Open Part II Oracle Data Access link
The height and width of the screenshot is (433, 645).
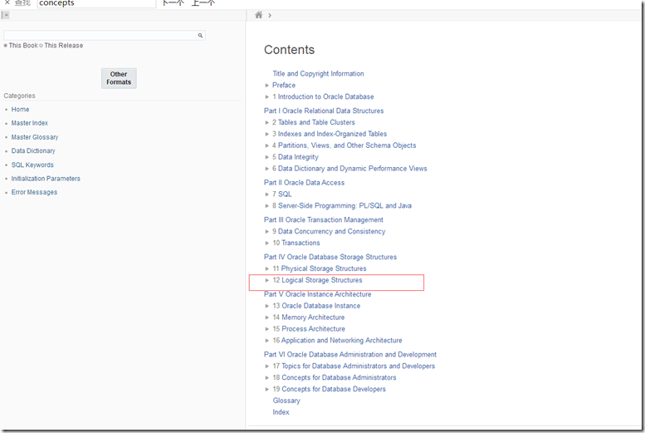(305, 183)
